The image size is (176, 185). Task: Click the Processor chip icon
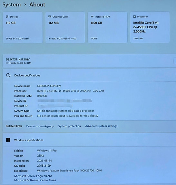pyautogui.click(x=134, y=16)
